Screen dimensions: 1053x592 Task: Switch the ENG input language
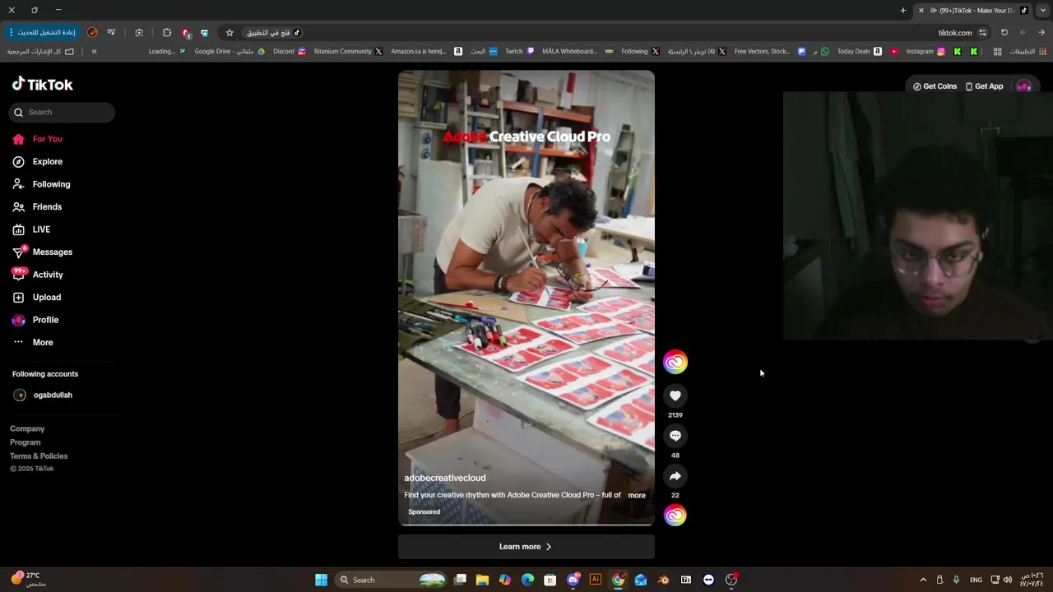pyautogui.click(x=976, y=580)
